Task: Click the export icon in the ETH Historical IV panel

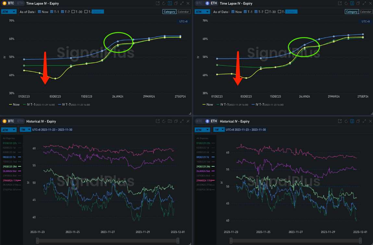Action: (340, 121)
